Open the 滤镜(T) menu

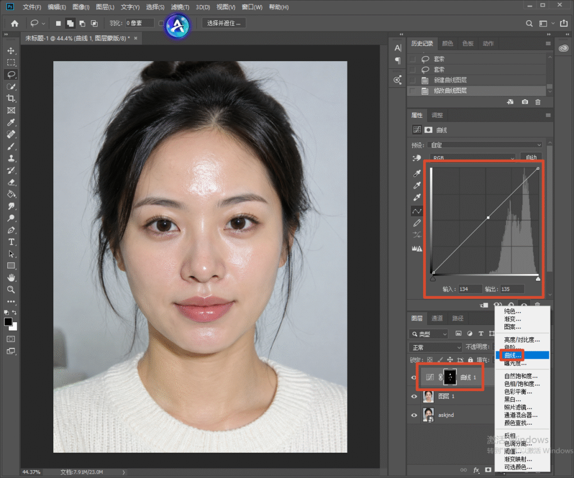coord(180,7)
